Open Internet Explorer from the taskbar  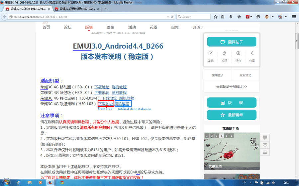[19, 183]
